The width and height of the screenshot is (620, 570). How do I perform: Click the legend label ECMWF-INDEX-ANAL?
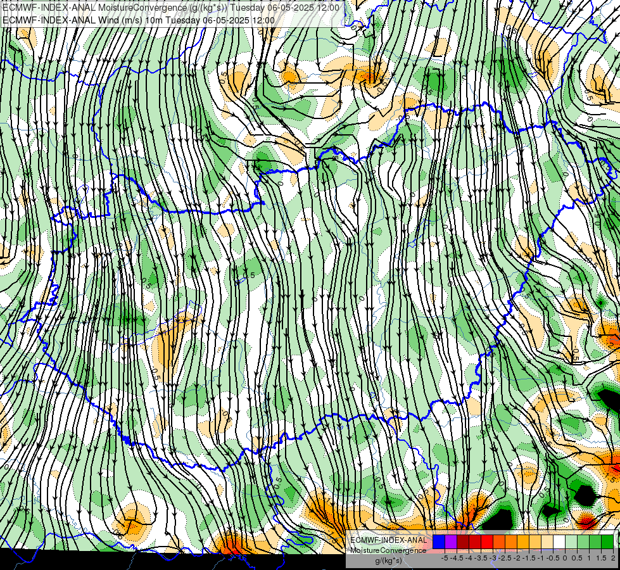pos(388,540)
